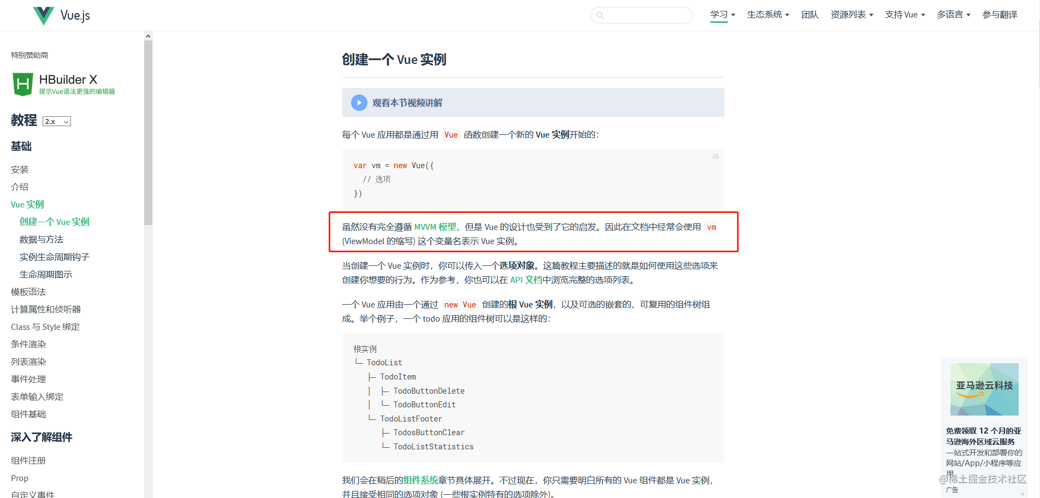Close the Amazon ad with x icon
This screenshot has width=1040, height=498.
point(1022,494)
